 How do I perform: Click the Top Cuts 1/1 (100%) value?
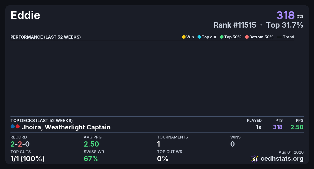27,159
